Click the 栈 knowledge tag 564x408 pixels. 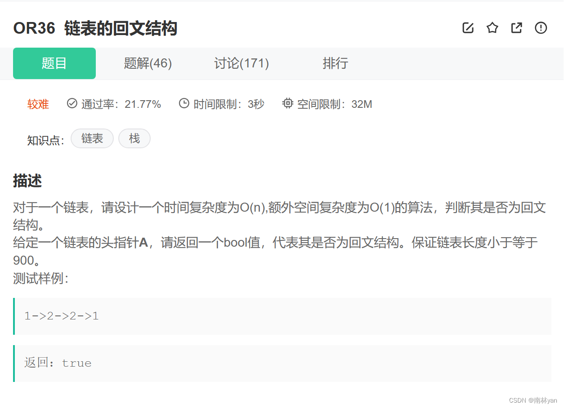(x=134, y=138)
